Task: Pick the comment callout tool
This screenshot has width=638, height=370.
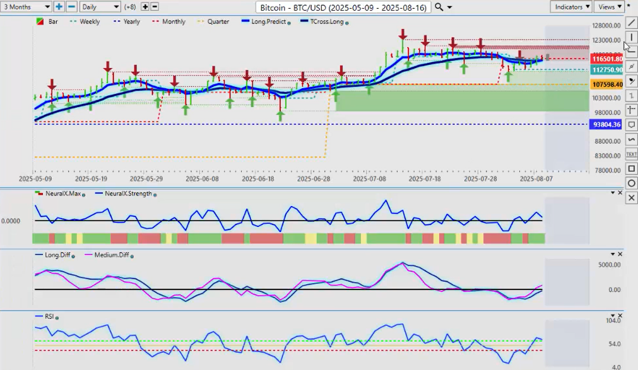Action: pos(632,125)
